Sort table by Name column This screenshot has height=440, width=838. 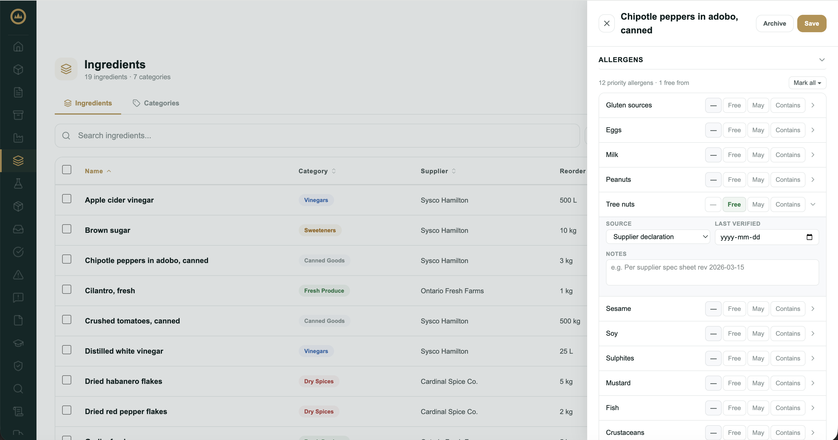(98, 171)
